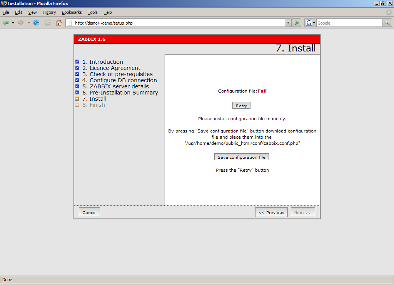The width and height of the screenshot is (394, 285).
Task: Select '3. Check of pre-requisites' step text
Action: [118, 74]
